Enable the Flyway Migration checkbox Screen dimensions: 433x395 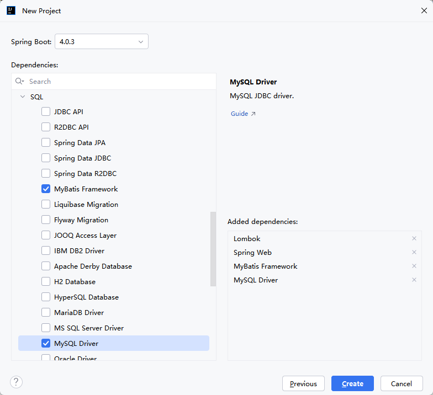coord(46,220)
